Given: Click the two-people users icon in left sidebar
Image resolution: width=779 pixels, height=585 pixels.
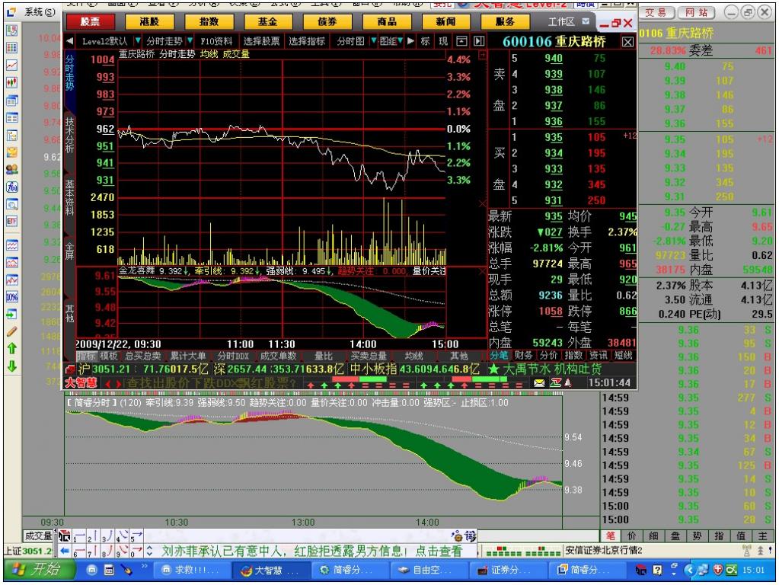Looking at the screenshot, I should pos(12,169).
